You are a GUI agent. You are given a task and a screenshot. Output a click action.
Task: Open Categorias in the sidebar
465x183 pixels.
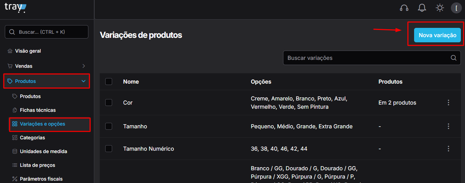click(x=32, y=138)
